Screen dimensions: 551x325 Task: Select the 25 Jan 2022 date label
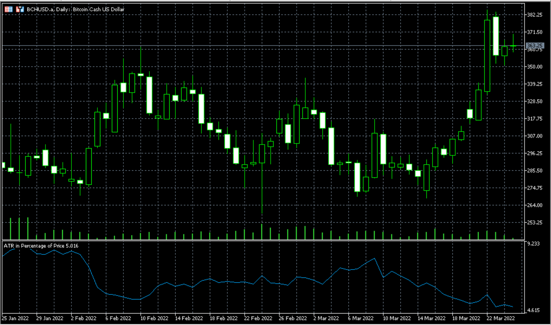(16, 319)
